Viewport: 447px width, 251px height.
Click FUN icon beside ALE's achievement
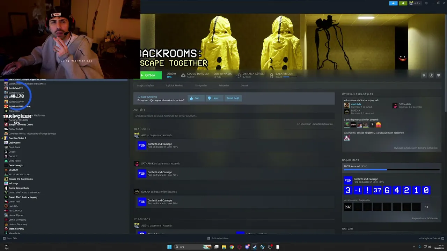[x=142, y=145]
